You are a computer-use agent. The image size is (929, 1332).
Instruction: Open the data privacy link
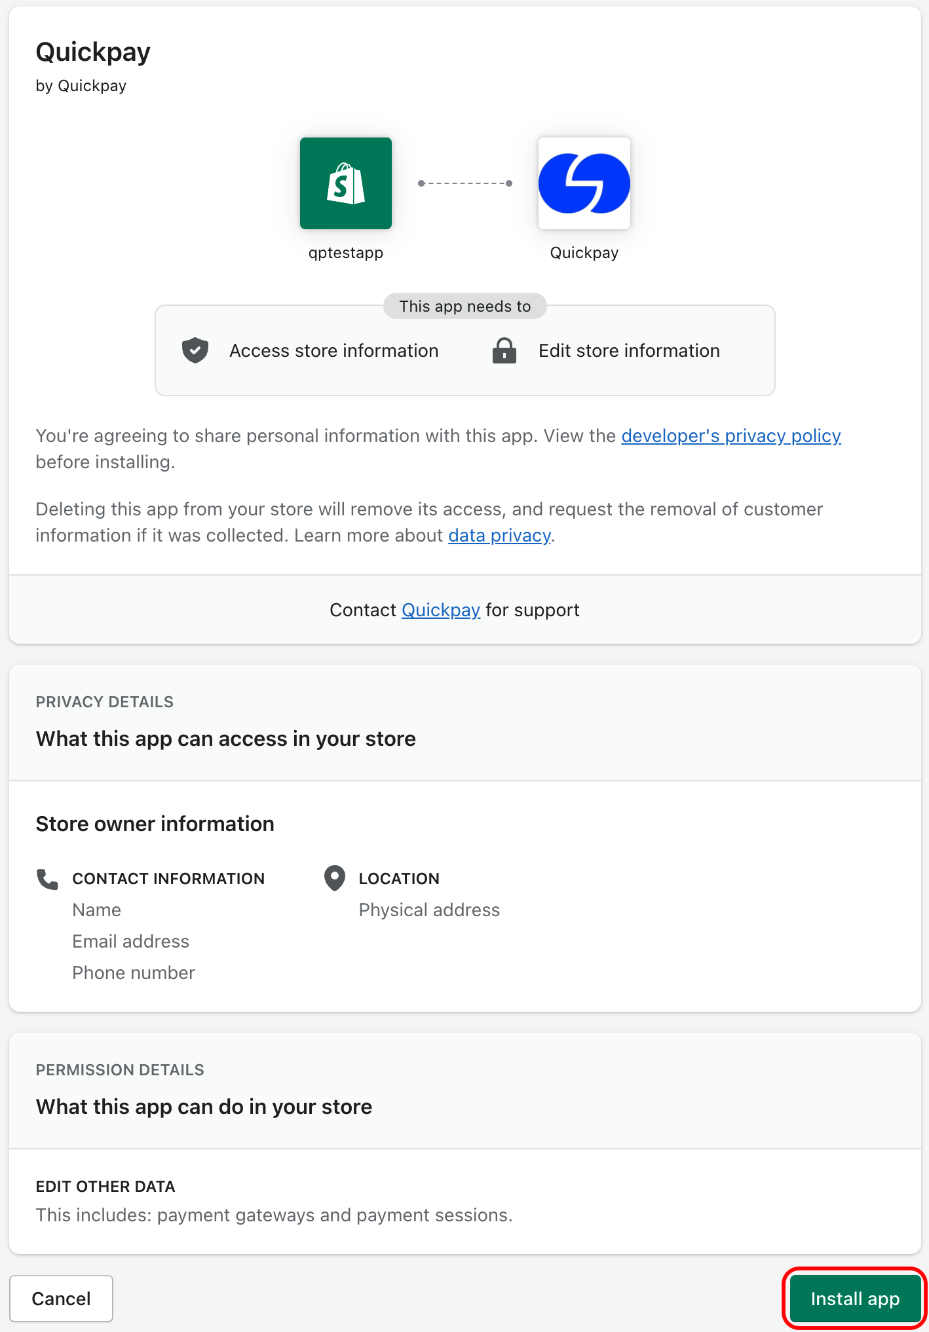click(499, 535)
